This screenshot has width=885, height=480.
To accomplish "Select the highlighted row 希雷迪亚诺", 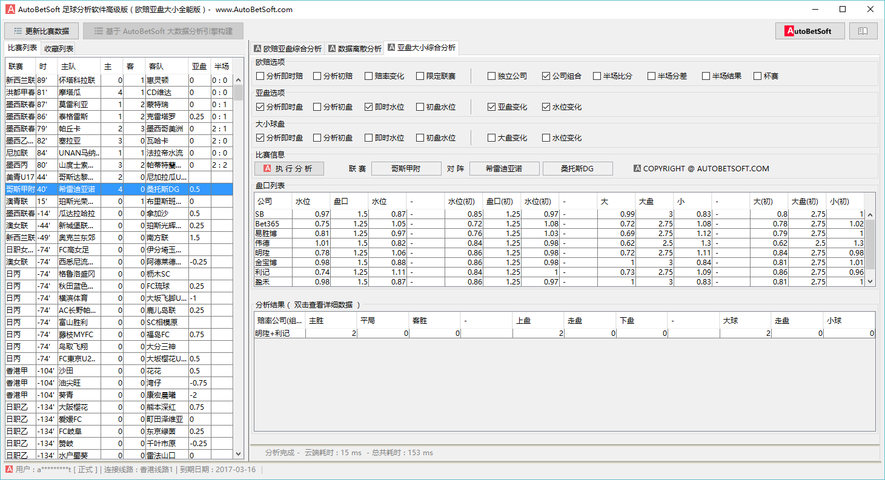I will point(119,189).
